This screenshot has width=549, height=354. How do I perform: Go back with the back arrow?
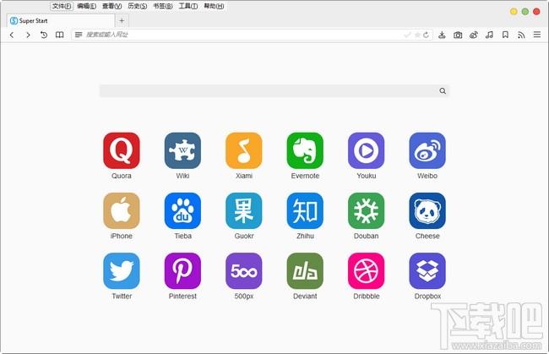12,35
